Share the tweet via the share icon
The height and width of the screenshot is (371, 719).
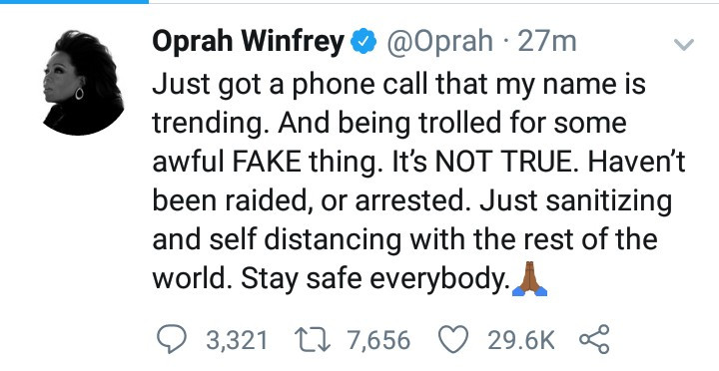coord(595,339)
